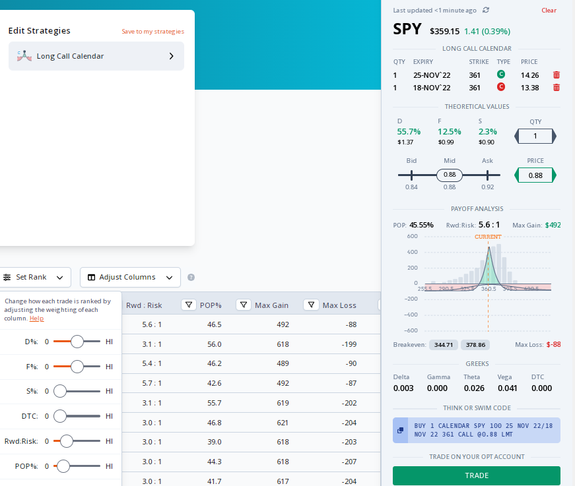The image size is (575, 486).
Task: Click the Max Loss column header
Action: click(339, 305)
